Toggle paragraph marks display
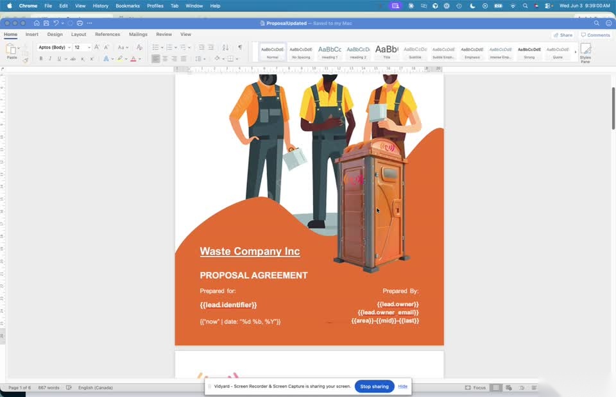Viewport: 616px width, 397px height. (239, 47)
